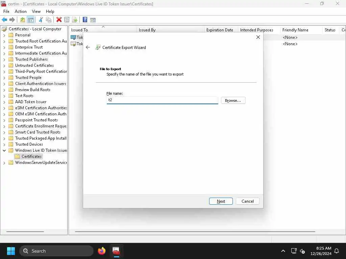This screenshot has height=259, width=346.
Task: Click the taskbar Search box
Action: [56, 251]
